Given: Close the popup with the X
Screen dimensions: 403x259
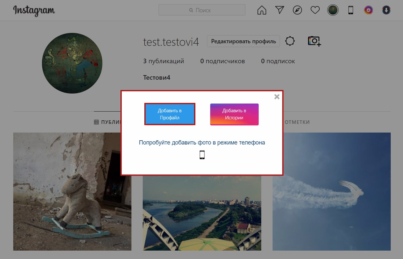Looking at the screenshot, I should click(277, 96).
